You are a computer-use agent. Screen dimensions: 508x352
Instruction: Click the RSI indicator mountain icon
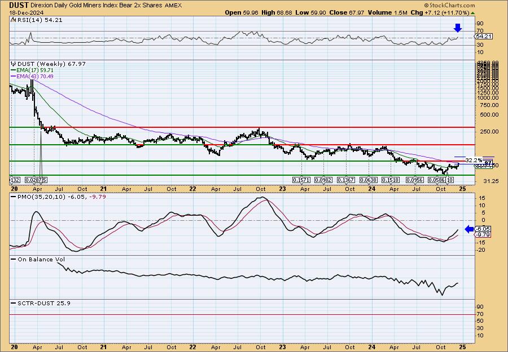tap(13, 20)
